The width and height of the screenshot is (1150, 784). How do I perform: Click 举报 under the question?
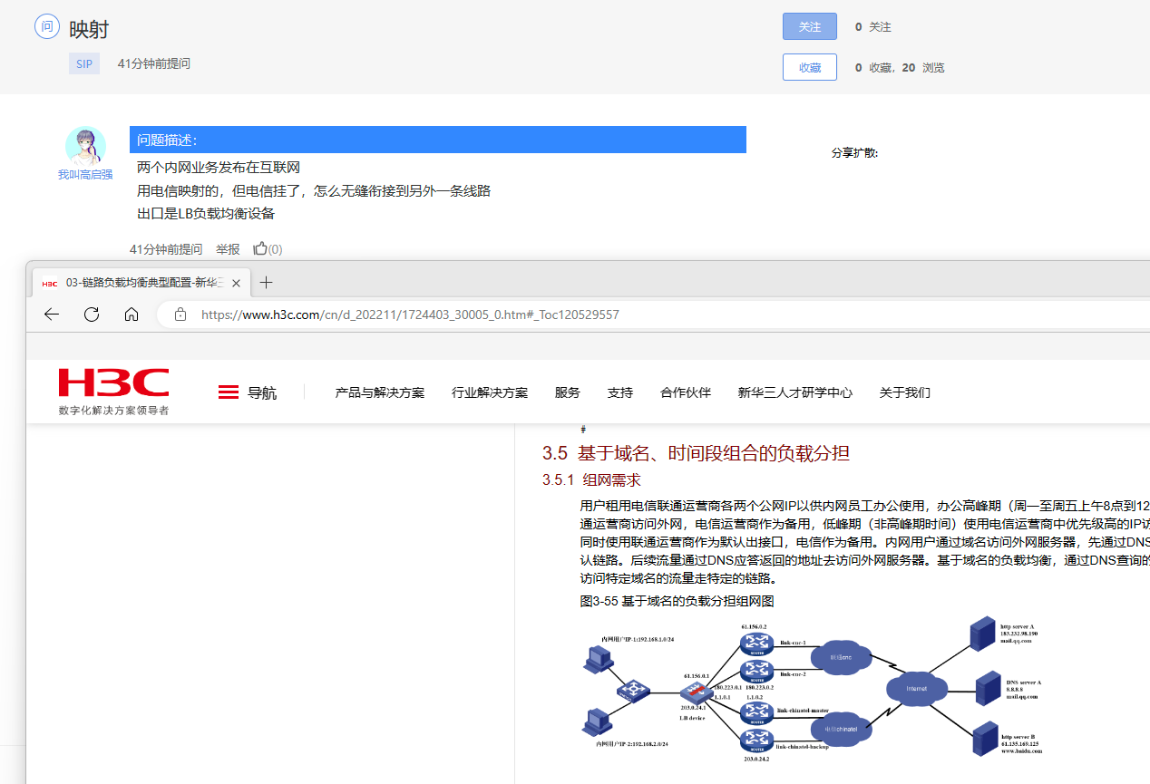pos(228,249)
